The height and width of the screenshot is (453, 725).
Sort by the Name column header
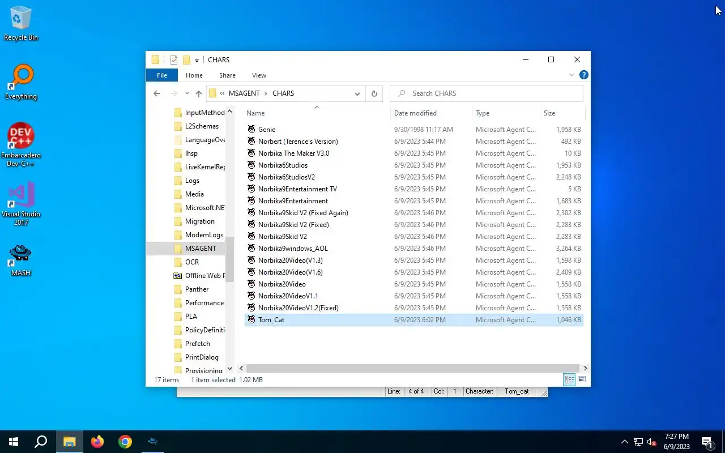click(x=317, y=113)
